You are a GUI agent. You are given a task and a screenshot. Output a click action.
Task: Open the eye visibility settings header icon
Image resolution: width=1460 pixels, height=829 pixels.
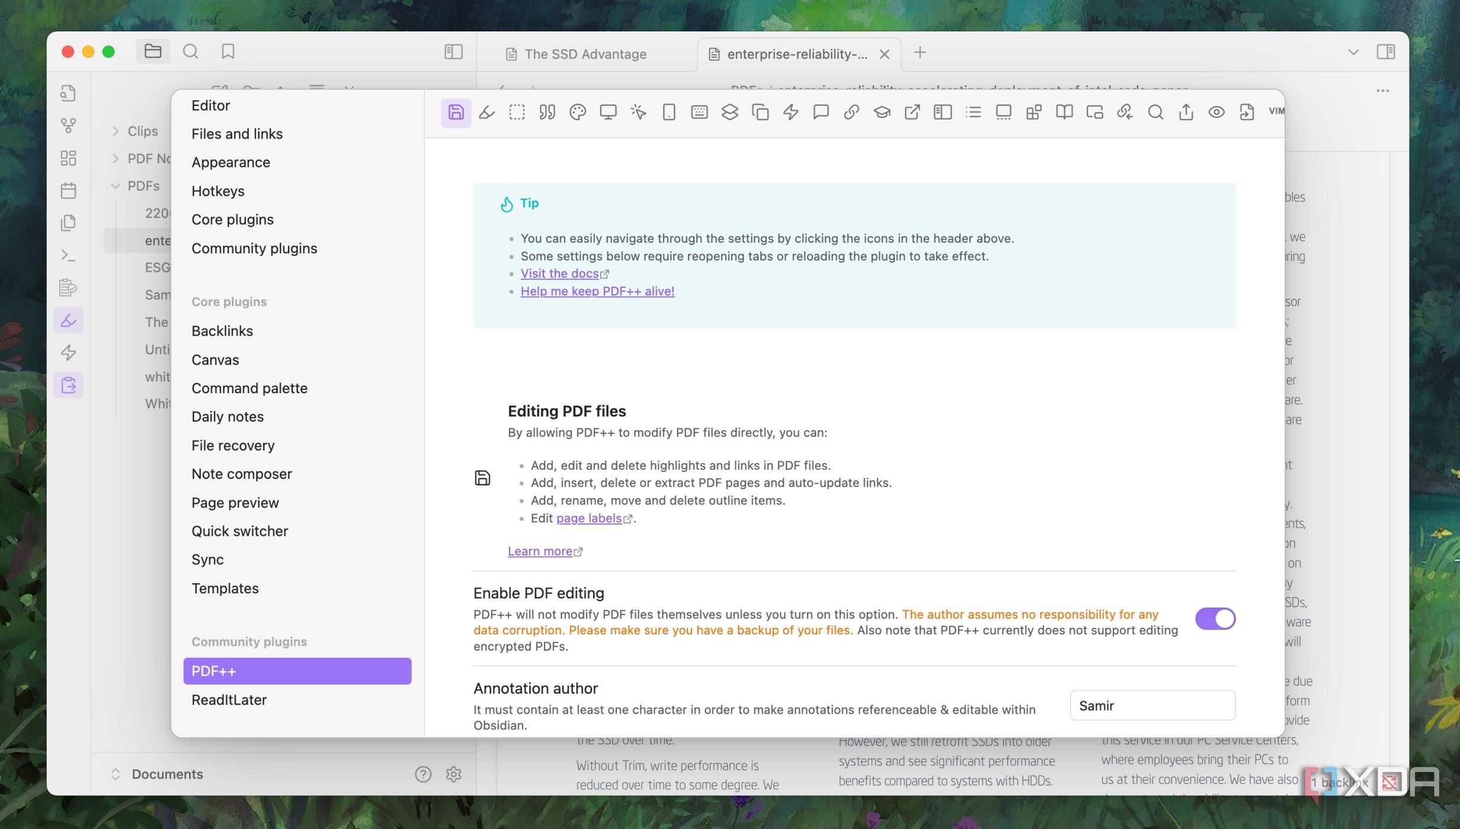point(1216,113)
